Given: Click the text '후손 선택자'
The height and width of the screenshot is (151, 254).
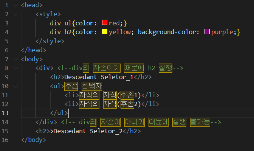Looking at the screenshot, I should (83, 86).
